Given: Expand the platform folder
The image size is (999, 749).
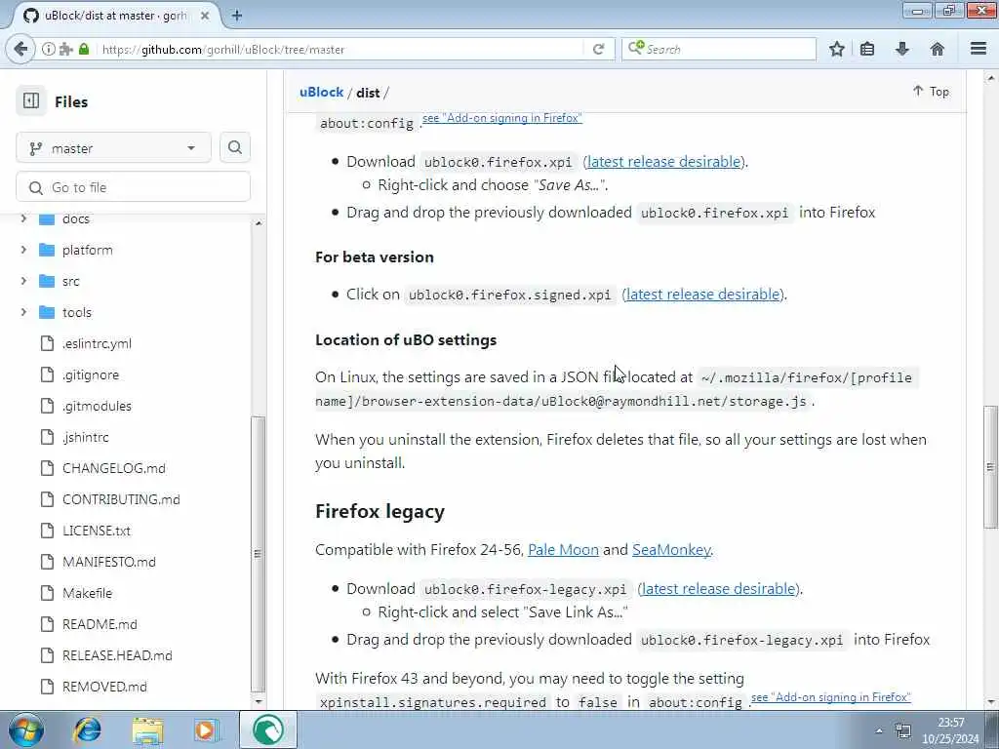Looking at the screenshot, I should [23, 250].
